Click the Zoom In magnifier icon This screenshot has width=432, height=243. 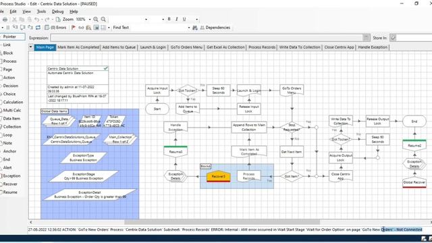[96, 20]
